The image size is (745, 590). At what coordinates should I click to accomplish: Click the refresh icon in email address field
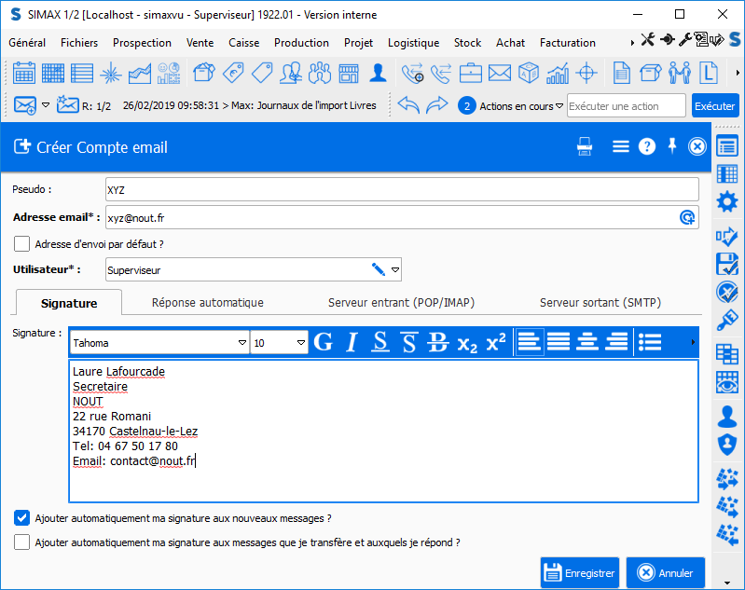pyautogui.click(x=687, y=217)
